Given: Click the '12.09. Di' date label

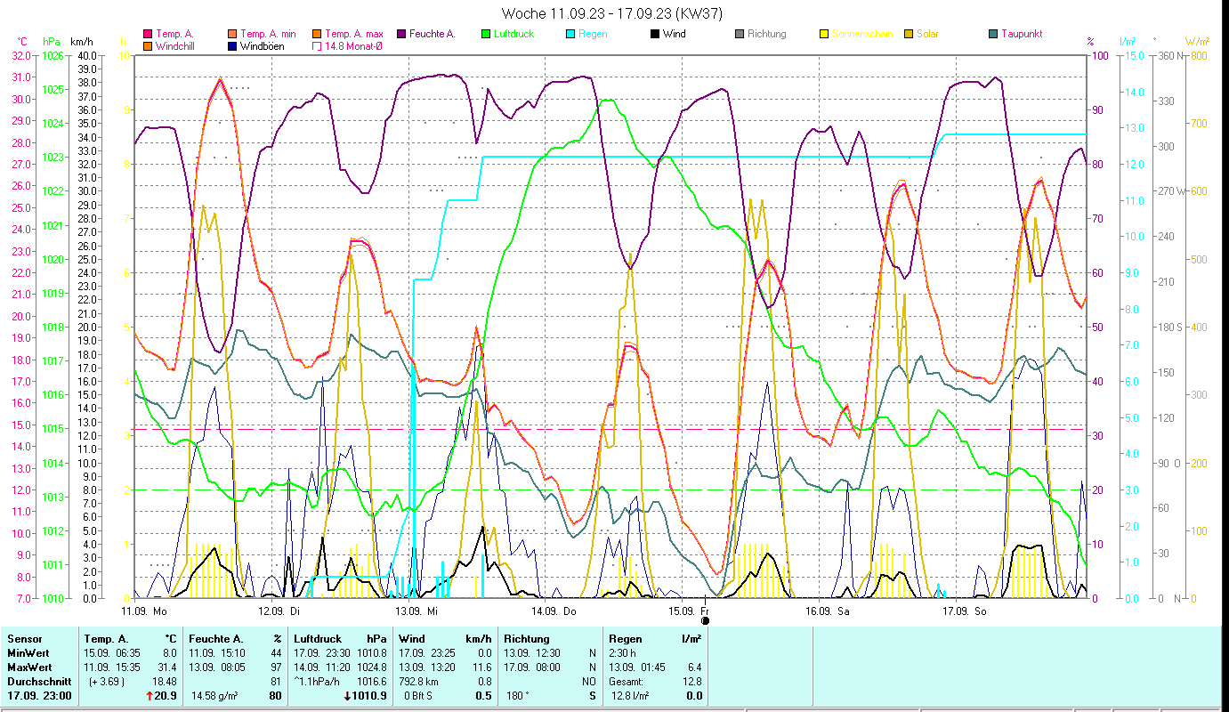Looking at the screenshot, I should coord(279,611).
